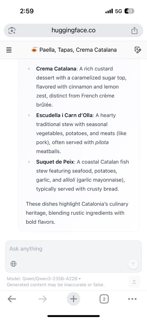This screenshot has width=147, height=320.
Task: Go forward with browser forward arrow
Action: pyautogui.click(x=42, y=299)
